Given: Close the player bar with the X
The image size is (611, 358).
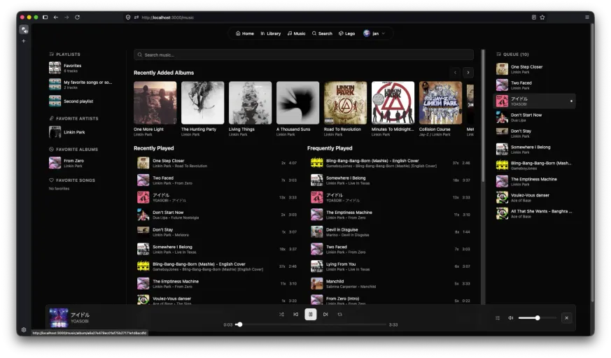Looking at the screenshot, I should pyautogui.click(x=567, y=318).
